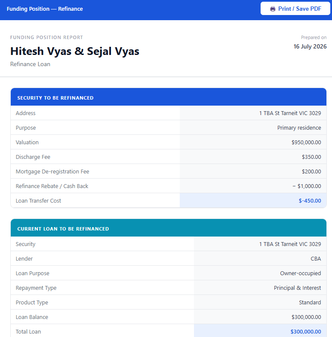332x337 pixels.
Task: Select the $-450.00 loan transfer cost
Action: click(x=310, y=201)
